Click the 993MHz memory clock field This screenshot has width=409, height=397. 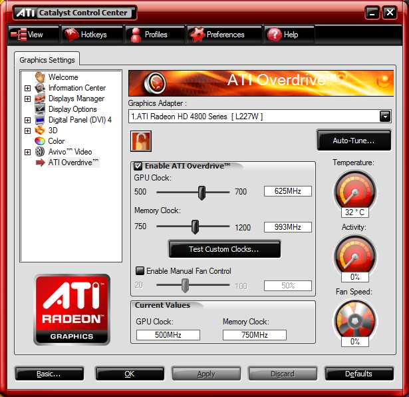click(x=288, y=227)
